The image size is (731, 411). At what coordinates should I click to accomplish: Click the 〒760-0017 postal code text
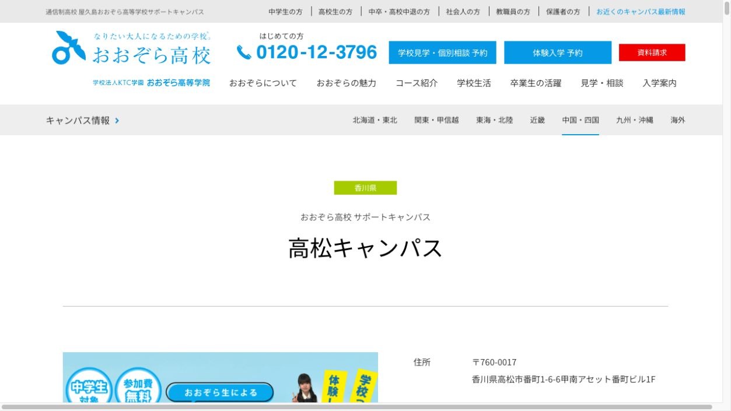tap(494, 362)
